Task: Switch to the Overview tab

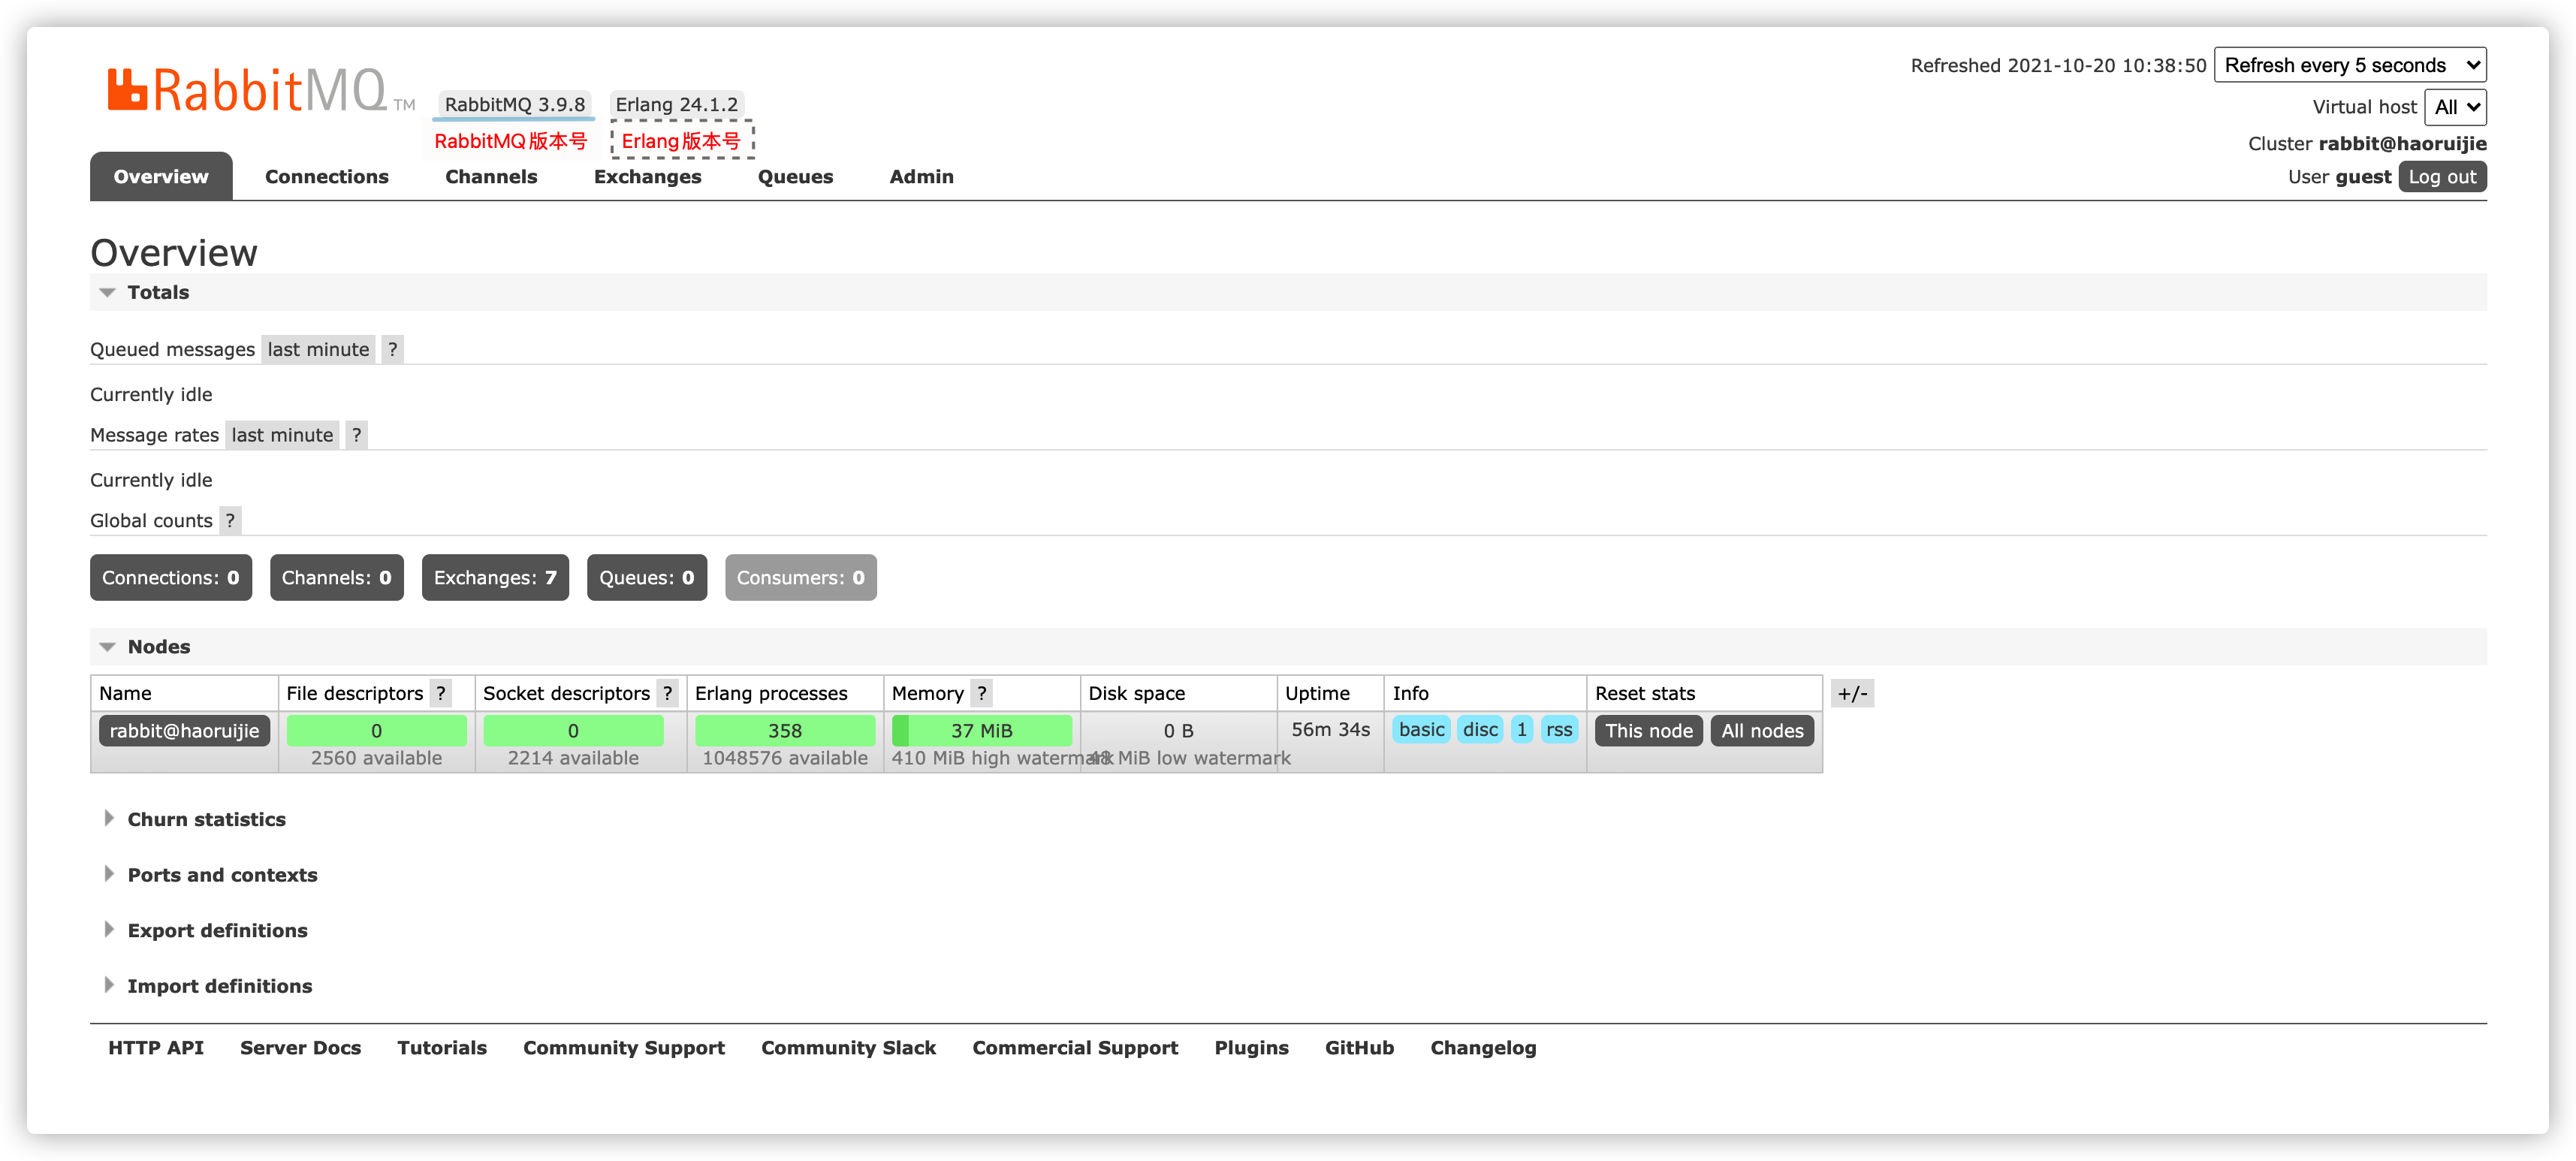Action: [x=161, y=176]
